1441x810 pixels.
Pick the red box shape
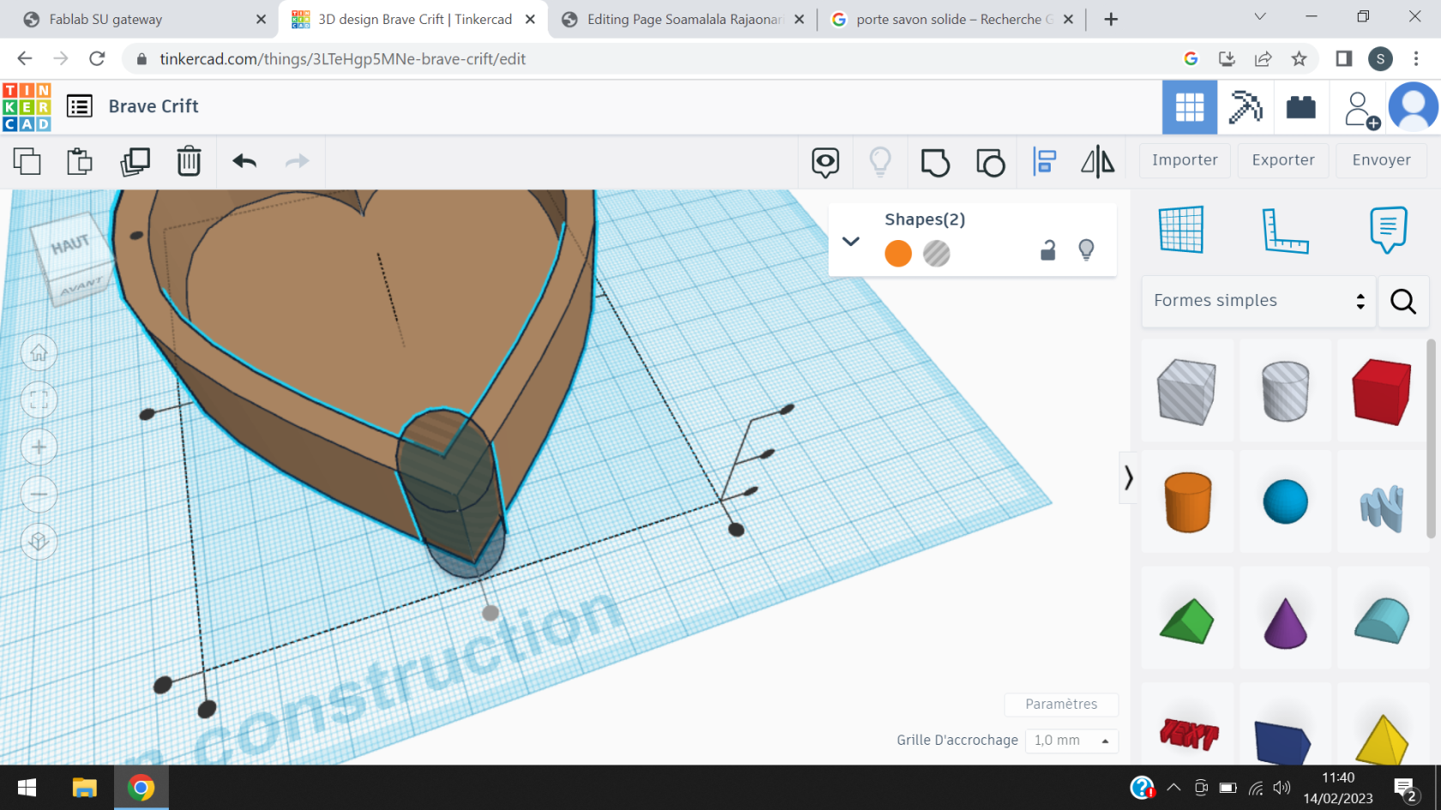pyautogui.click(x=1382, y=392)
